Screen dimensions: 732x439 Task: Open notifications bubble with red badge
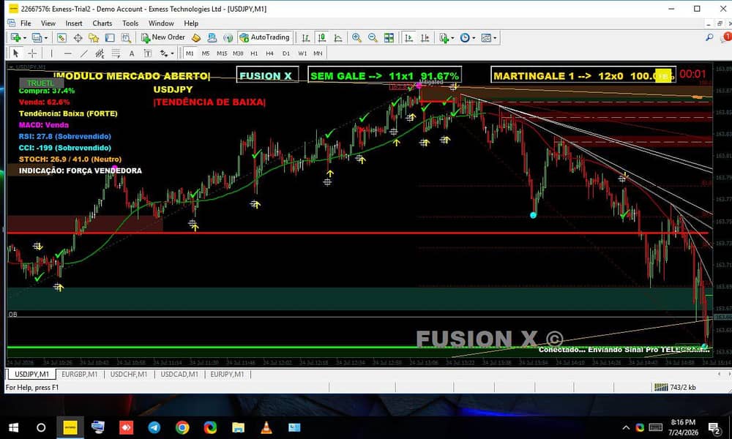[x=726, y=37]
